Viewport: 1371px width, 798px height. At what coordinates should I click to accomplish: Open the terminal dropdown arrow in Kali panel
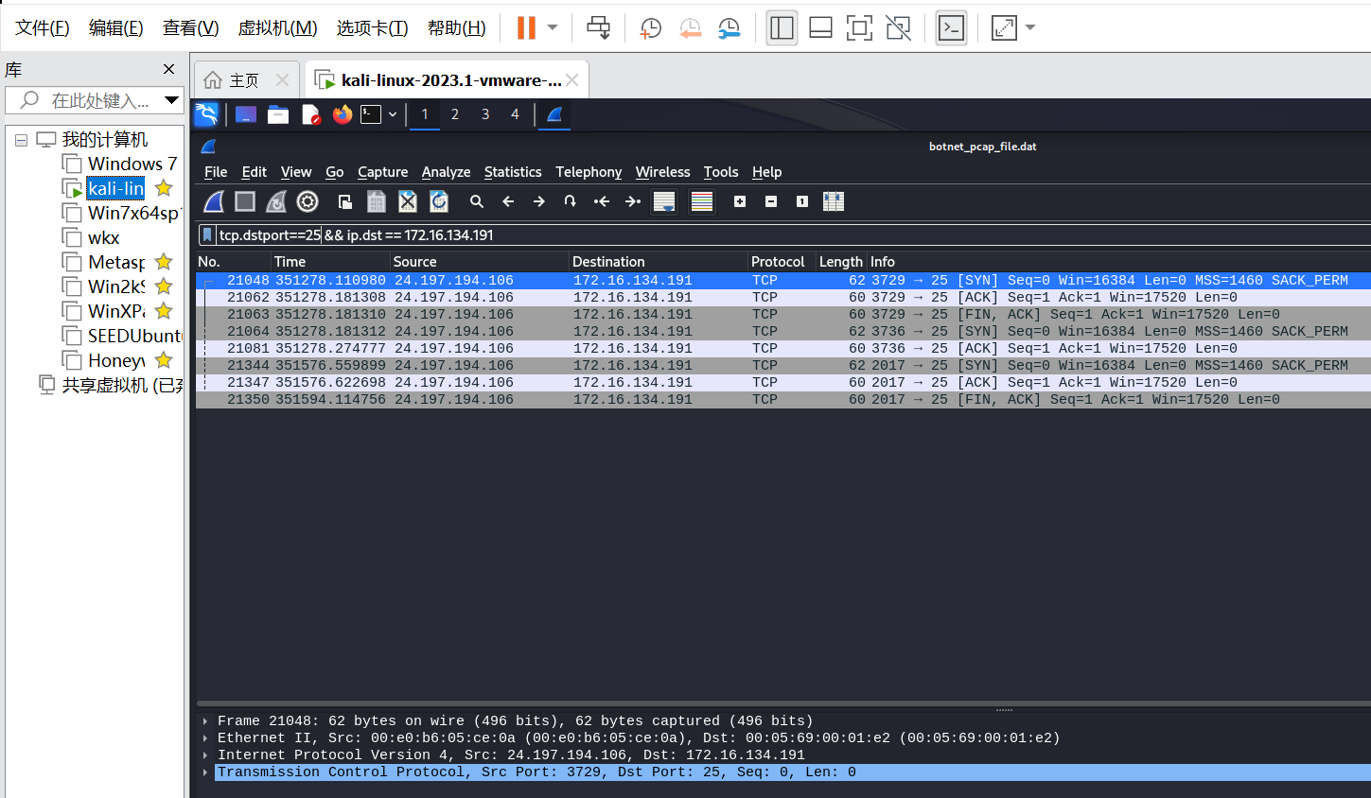(x=393, y=114)
